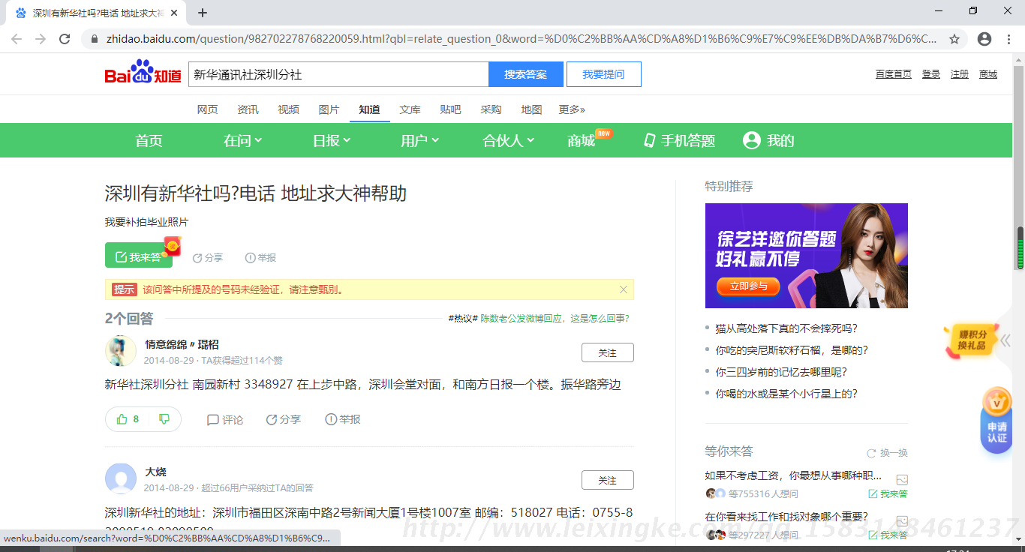Expand the 更多» search categories
Viewport: 1025px width, 552px height.
point(572,109)
